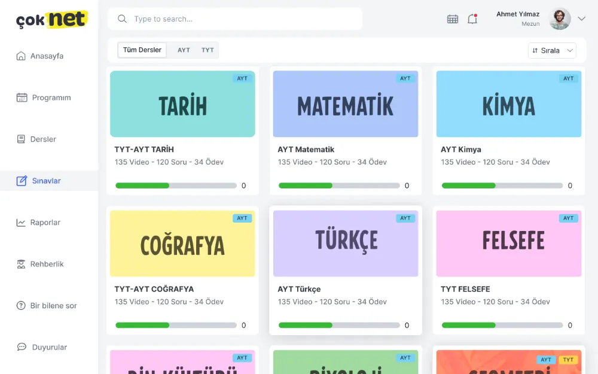Switch filter to TYT courses

208,50
